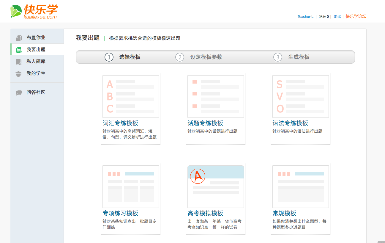Click the step 1 circle icon

[109, 57]
